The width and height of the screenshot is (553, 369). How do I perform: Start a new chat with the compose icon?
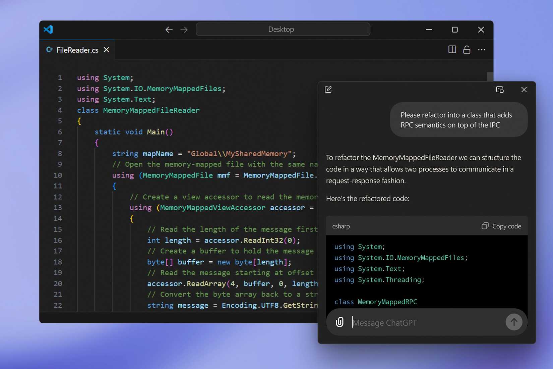pyautogui.click(x=328, y=90)
